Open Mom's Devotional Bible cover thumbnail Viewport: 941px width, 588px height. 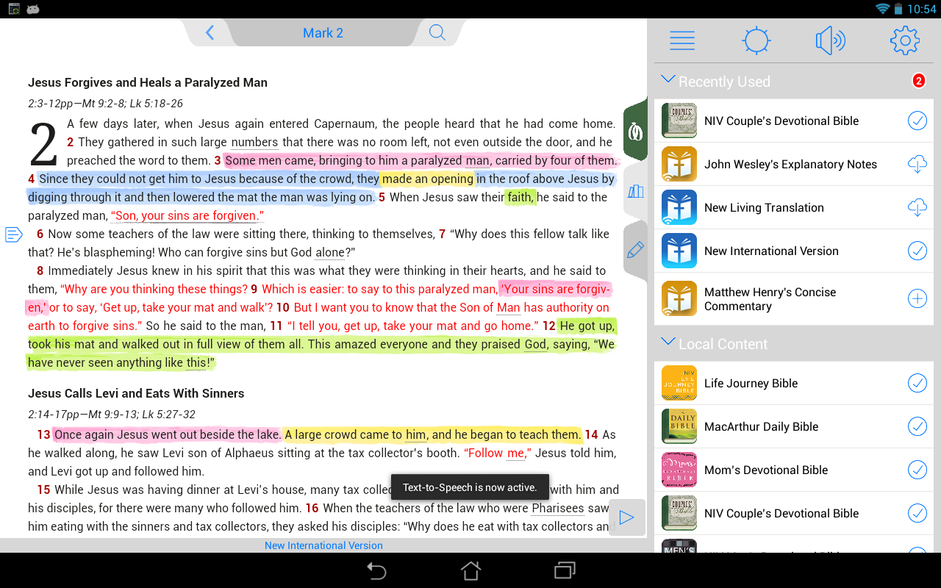pos(679,470)
